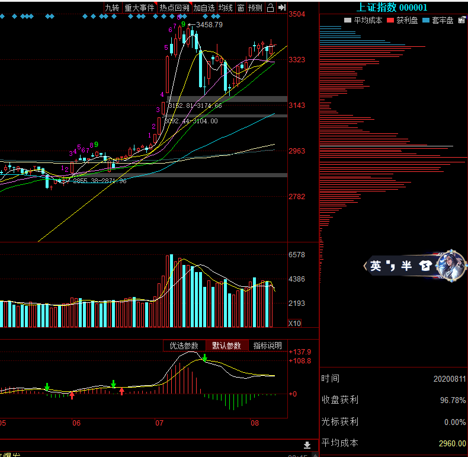
Task: Click the X10 volume scale label
Action: click(294, 323)
